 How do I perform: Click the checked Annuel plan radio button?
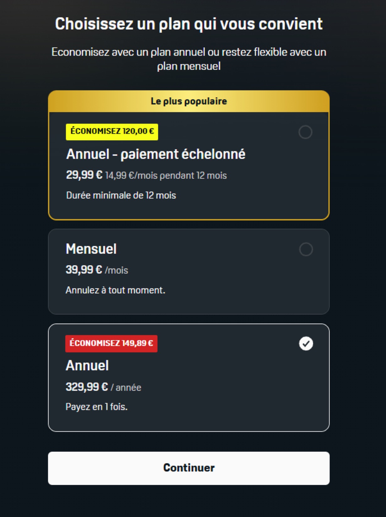pos(306,343)
